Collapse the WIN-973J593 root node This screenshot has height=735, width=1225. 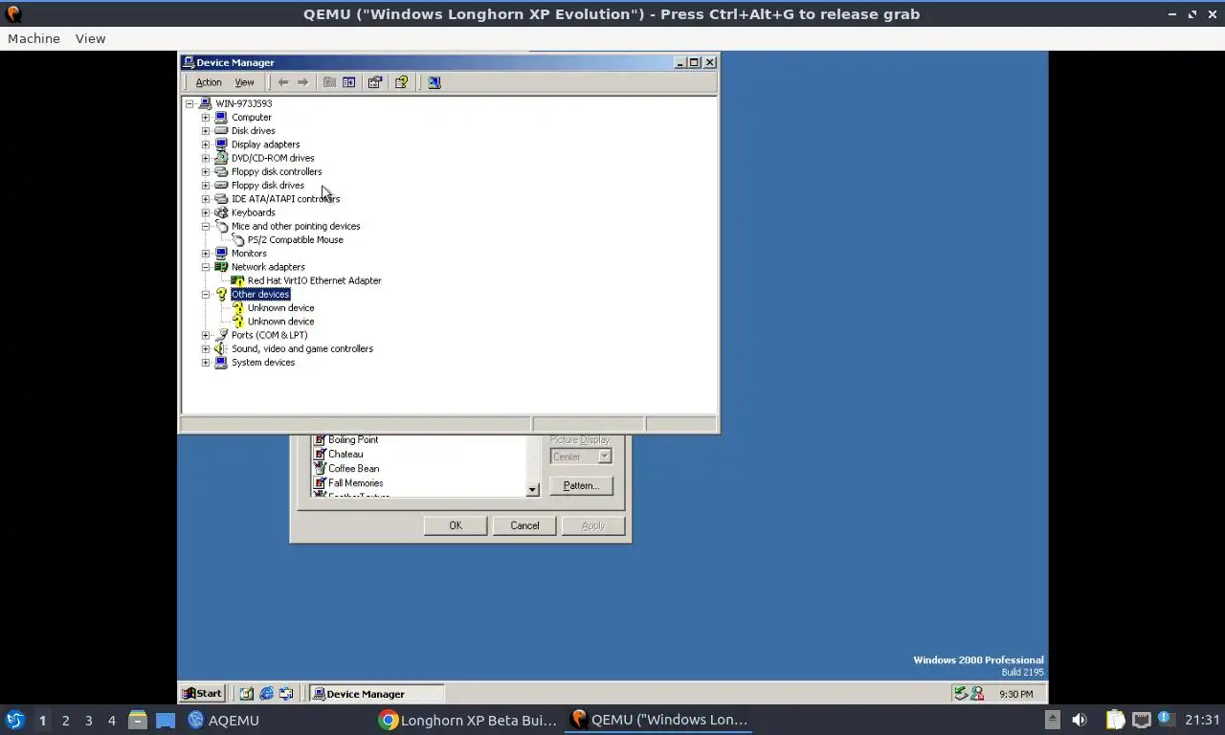[x=189, y=103]
